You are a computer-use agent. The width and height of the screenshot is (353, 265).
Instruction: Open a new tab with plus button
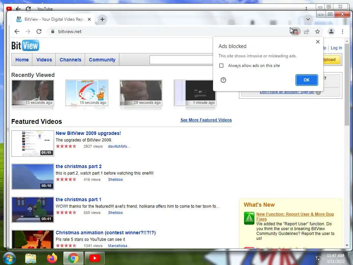point(102,19)
